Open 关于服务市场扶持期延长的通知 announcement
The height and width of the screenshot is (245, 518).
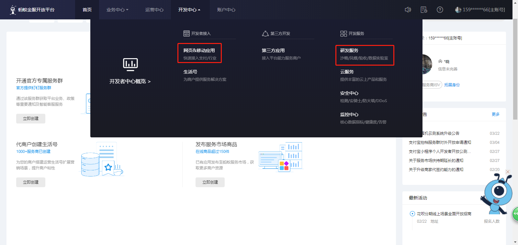pyautogui.click(x=436, y=161)
